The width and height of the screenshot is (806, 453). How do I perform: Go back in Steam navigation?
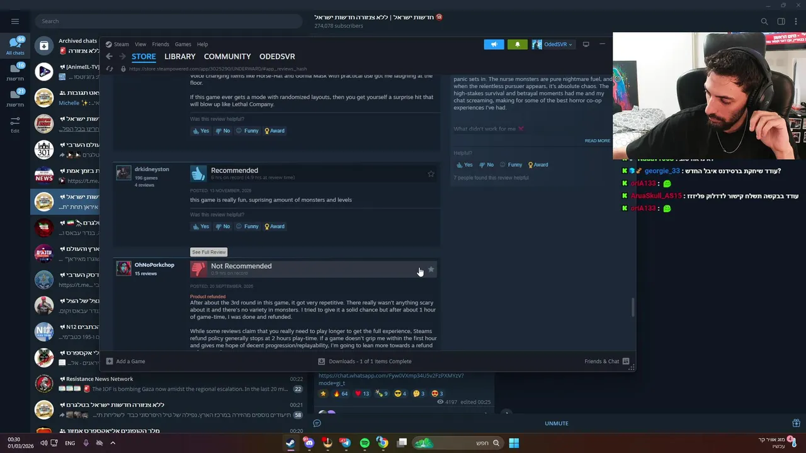[109, 57]
